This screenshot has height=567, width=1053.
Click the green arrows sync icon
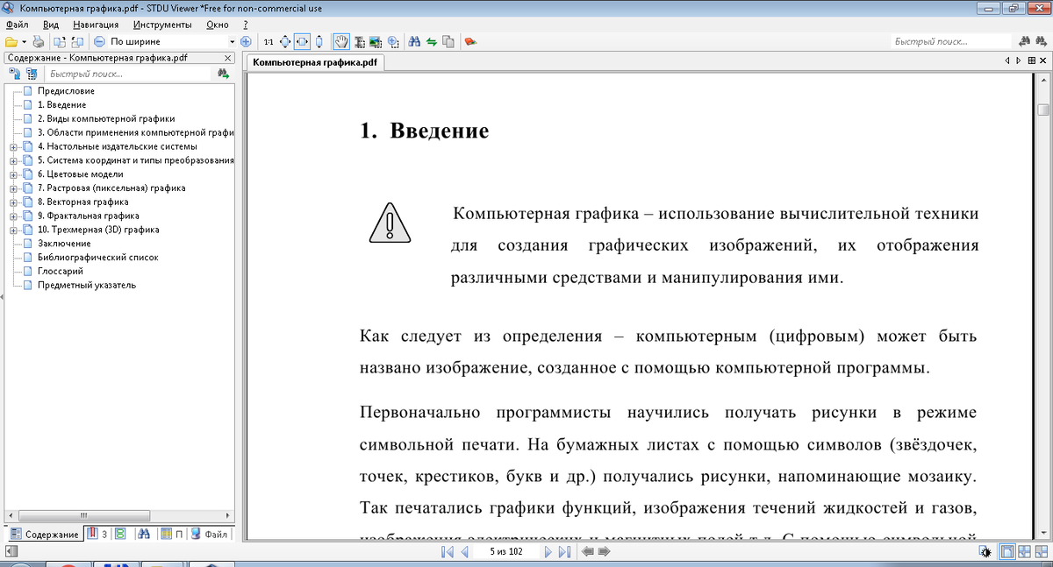432,41
